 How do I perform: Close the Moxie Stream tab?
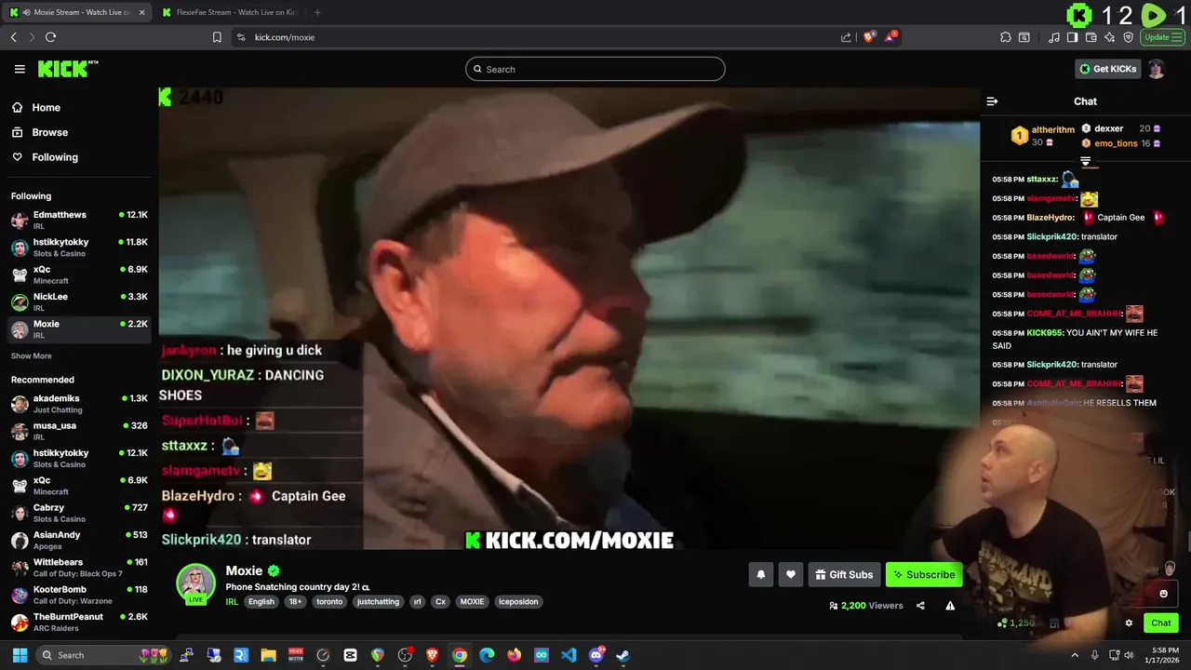click(142, 12)
